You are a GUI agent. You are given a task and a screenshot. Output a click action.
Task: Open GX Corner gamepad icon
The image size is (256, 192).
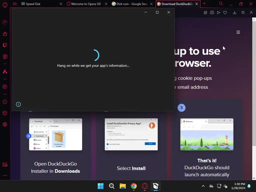tap(15, 4)
